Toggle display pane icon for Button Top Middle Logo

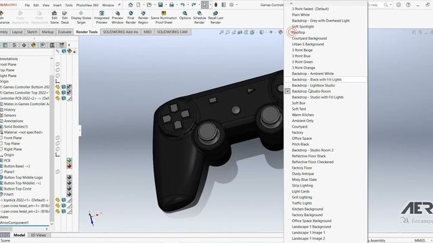click(69, 178)
